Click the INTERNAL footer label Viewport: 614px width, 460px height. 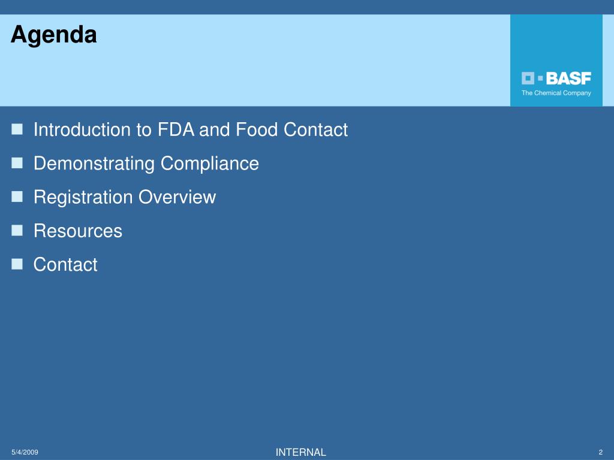(301, 452)
